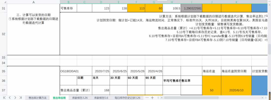The width and height of the screenshot is (271, 100).
Task: Select row 31 header
Action: click(4, 8)
